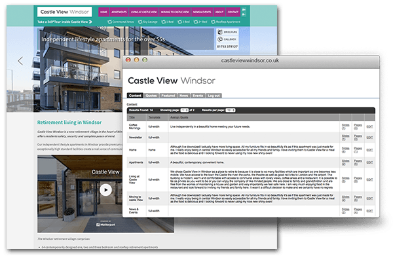This screenshot has height=262, width=393.
Task: Click the Brochure download icon
Action: 220,32
